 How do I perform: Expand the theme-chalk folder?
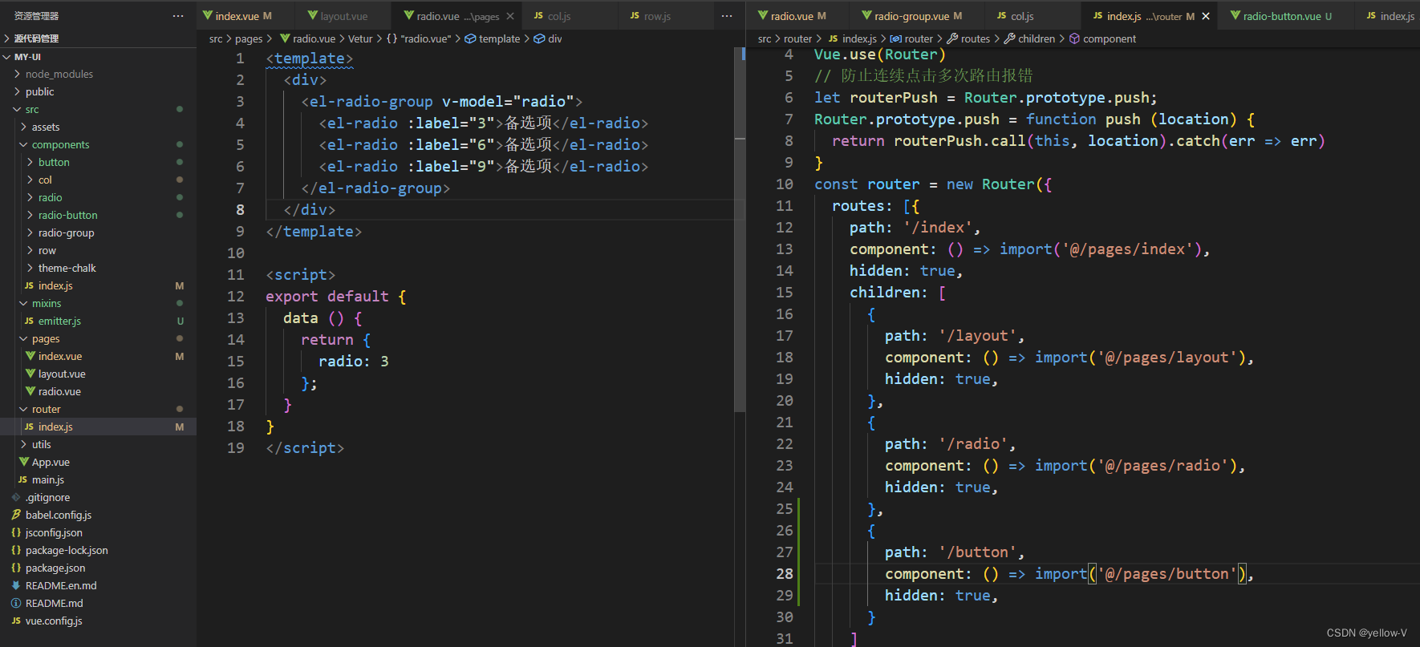tap(30, 268)
